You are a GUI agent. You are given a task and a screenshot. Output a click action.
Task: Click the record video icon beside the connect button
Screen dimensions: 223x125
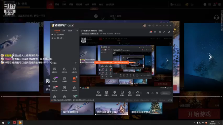pos(148,93)
